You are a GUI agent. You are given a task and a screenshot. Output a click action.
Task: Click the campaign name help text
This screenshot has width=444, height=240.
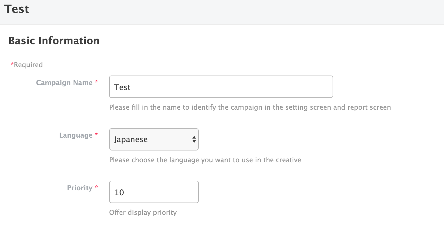coord(250,107)
